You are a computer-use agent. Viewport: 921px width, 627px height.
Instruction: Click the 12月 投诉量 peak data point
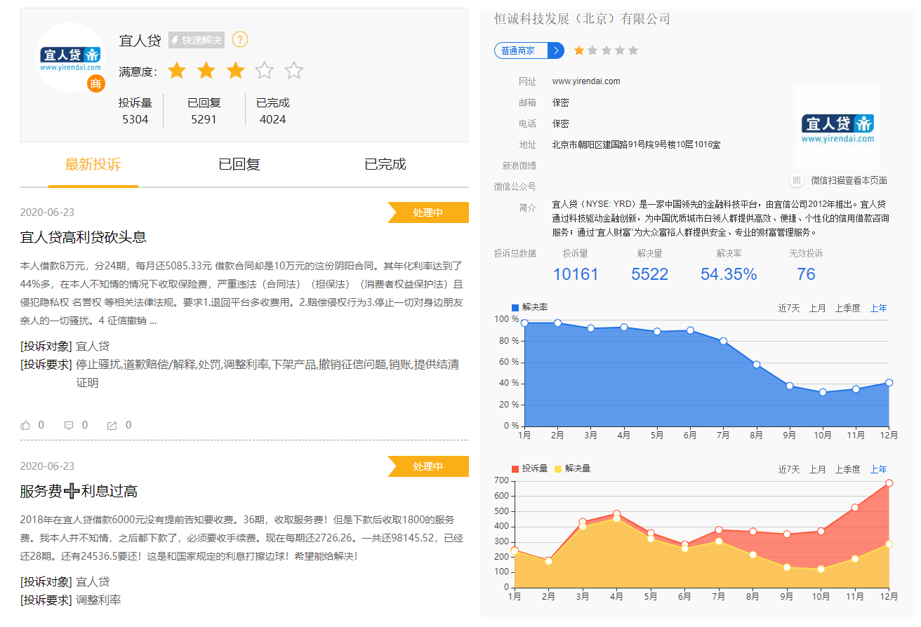click(x=889, y=483)
